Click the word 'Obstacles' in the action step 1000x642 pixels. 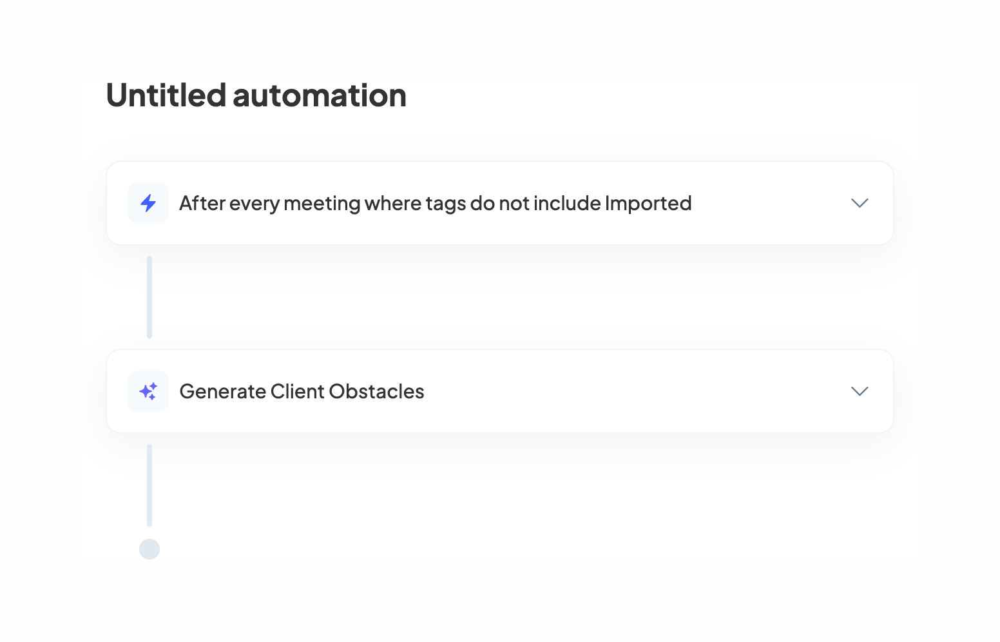[x=376, y=391]
